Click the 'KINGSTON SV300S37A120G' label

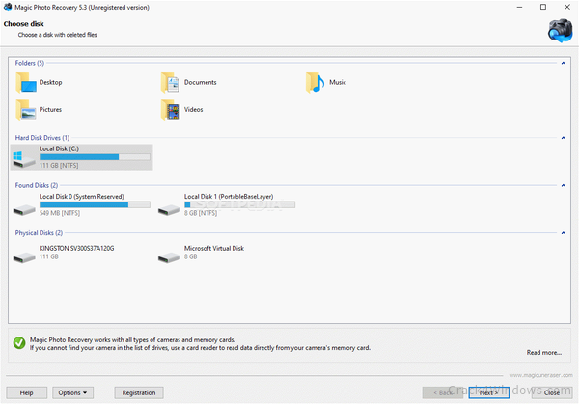point(77,249)
